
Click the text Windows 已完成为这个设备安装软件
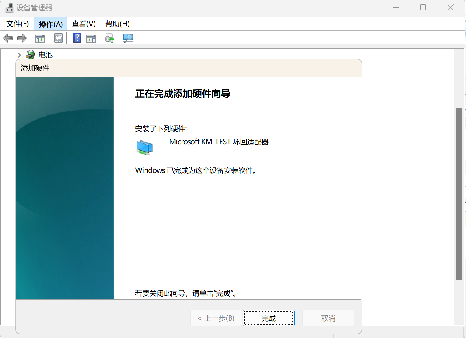[196, 170]
